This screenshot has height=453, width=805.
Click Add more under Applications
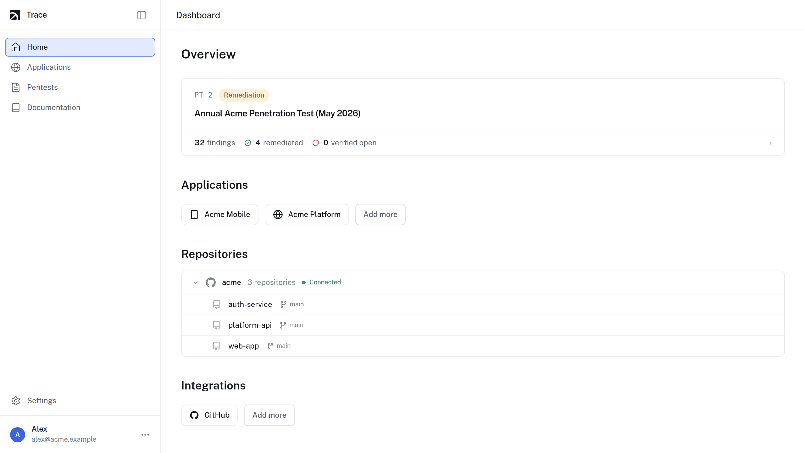(380, 215)
